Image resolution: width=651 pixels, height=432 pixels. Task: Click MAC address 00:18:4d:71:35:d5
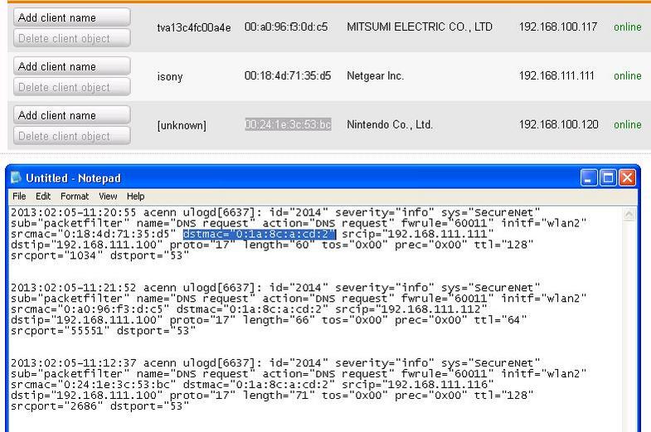pyautogui.click(x=288, y=75)
